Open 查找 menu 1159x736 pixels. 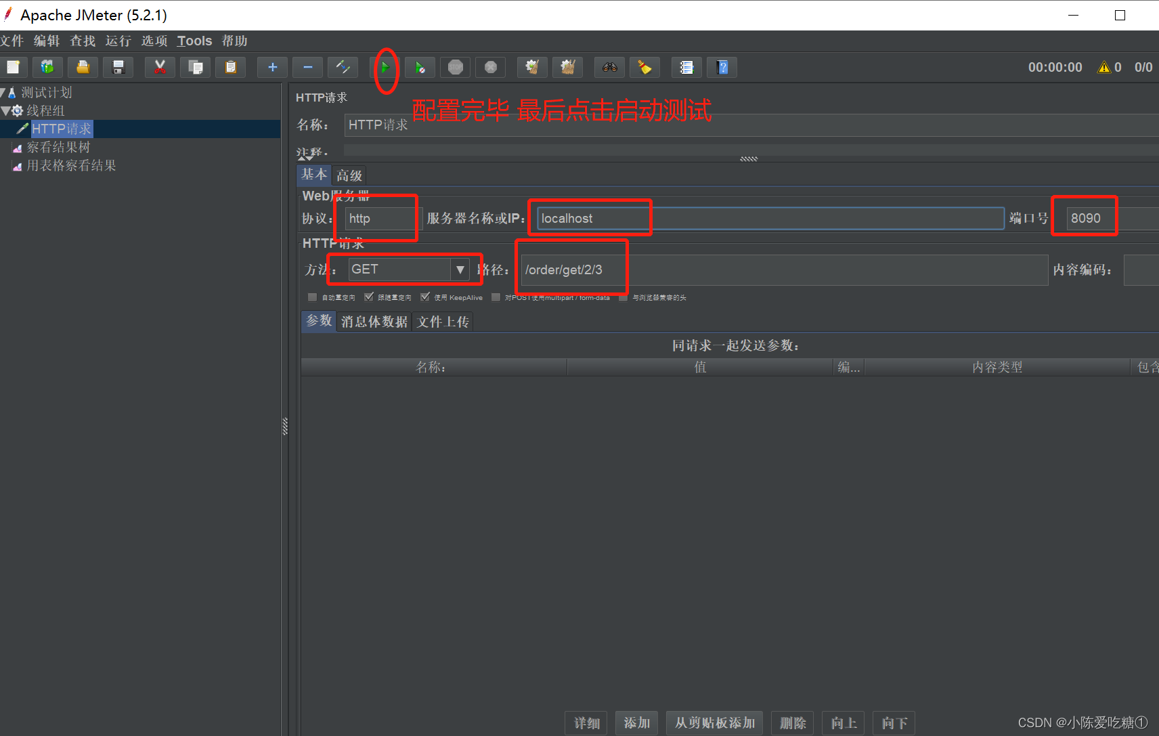[x=83, y=41]
